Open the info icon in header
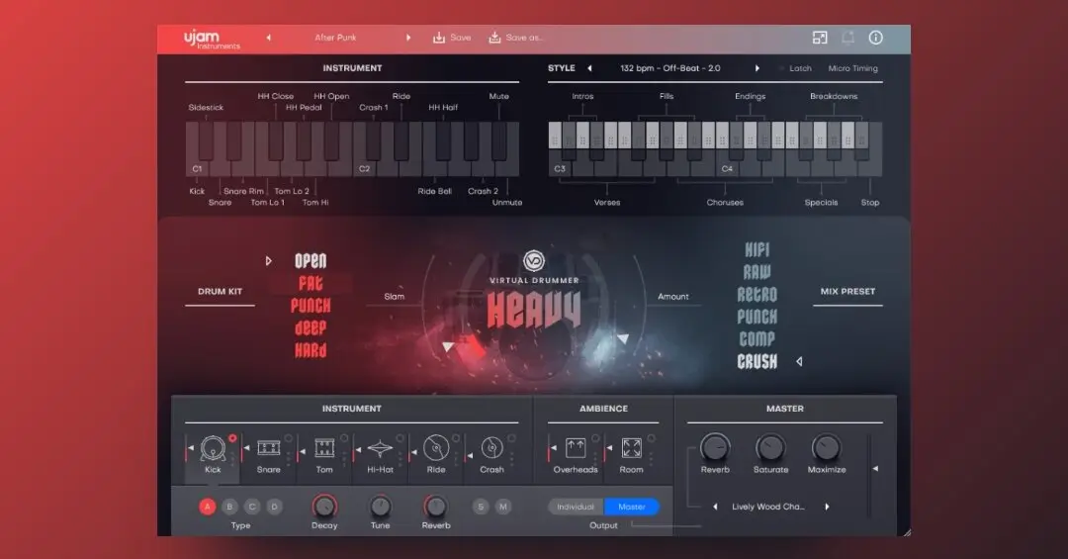This screenshot has width=1068, height=559. point(876,39)
